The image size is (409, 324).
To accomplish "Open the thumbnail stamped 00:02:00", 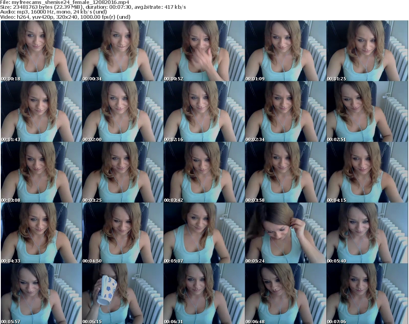I will [123, 111].
